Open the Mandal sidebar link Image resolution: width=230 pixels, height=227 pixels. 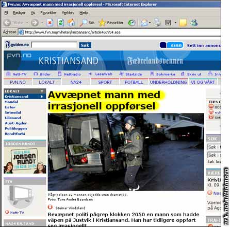(x=11, y=102)
